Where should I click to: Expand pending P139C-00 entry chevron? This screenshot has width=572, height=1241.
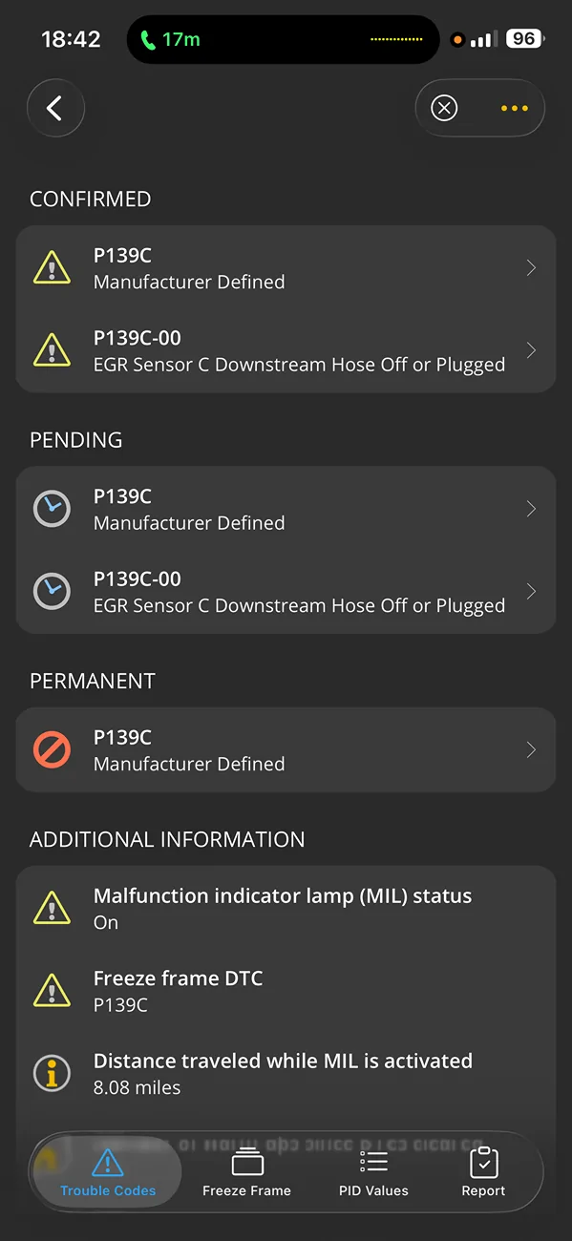(531, 592)
